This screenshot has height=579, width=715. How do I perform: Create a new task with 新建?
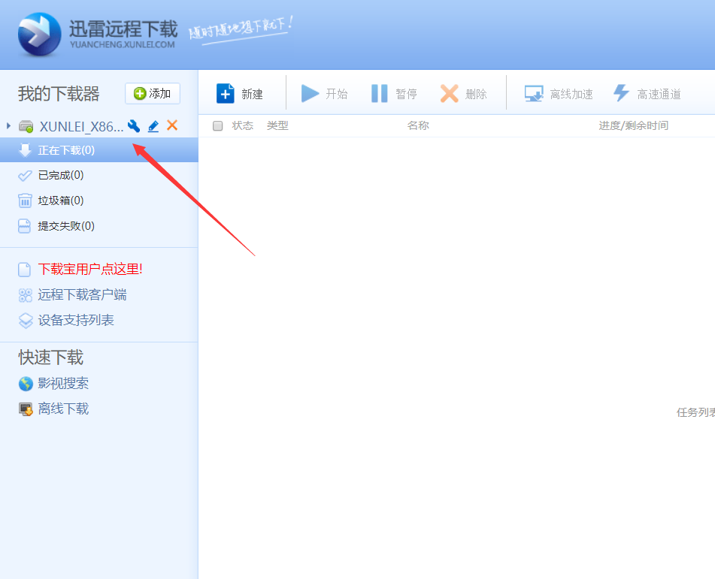[x=240, y=94]
